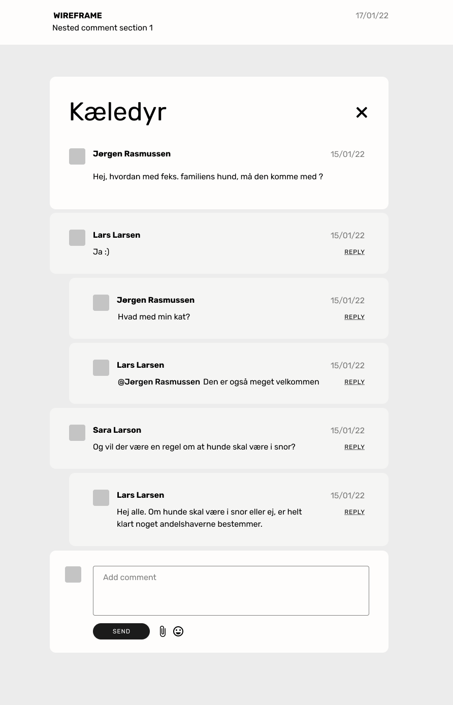Open the emoji picker icon
The height and width of the screenshot is (705, 453).
pos(178,631)
